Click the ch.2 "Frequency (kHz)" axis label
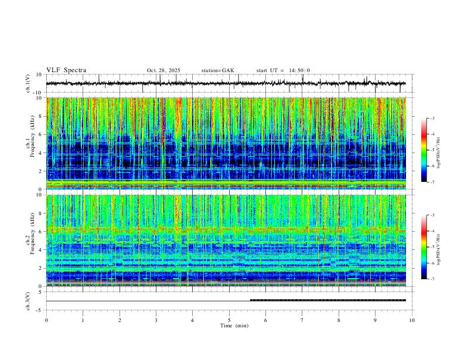Image resolution: width=464 pixels, height=359 pixels. 32,233
